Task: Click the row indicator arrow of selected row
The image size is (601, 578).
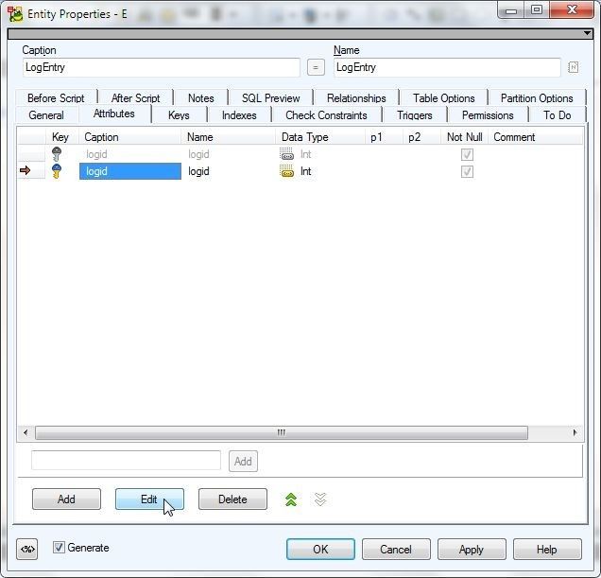Action: 25,170
